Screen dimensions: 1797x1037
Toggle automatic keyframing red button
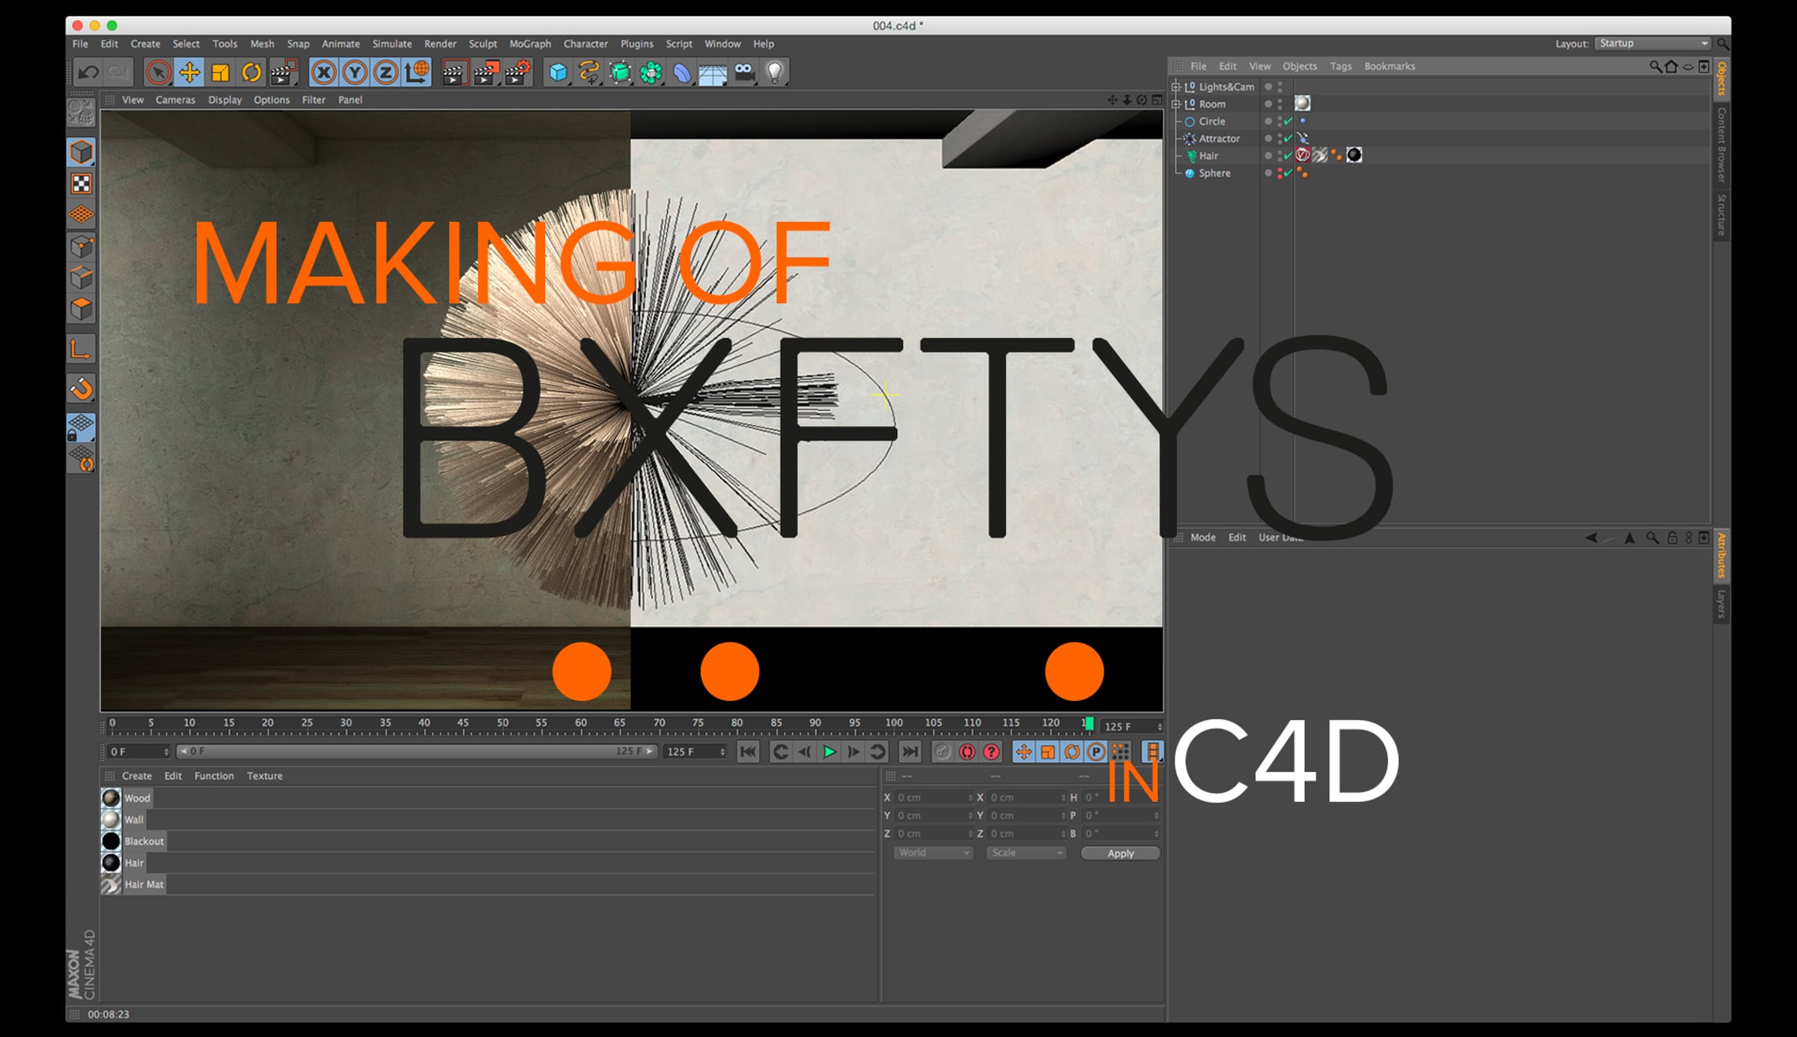[x=967, y=752]
